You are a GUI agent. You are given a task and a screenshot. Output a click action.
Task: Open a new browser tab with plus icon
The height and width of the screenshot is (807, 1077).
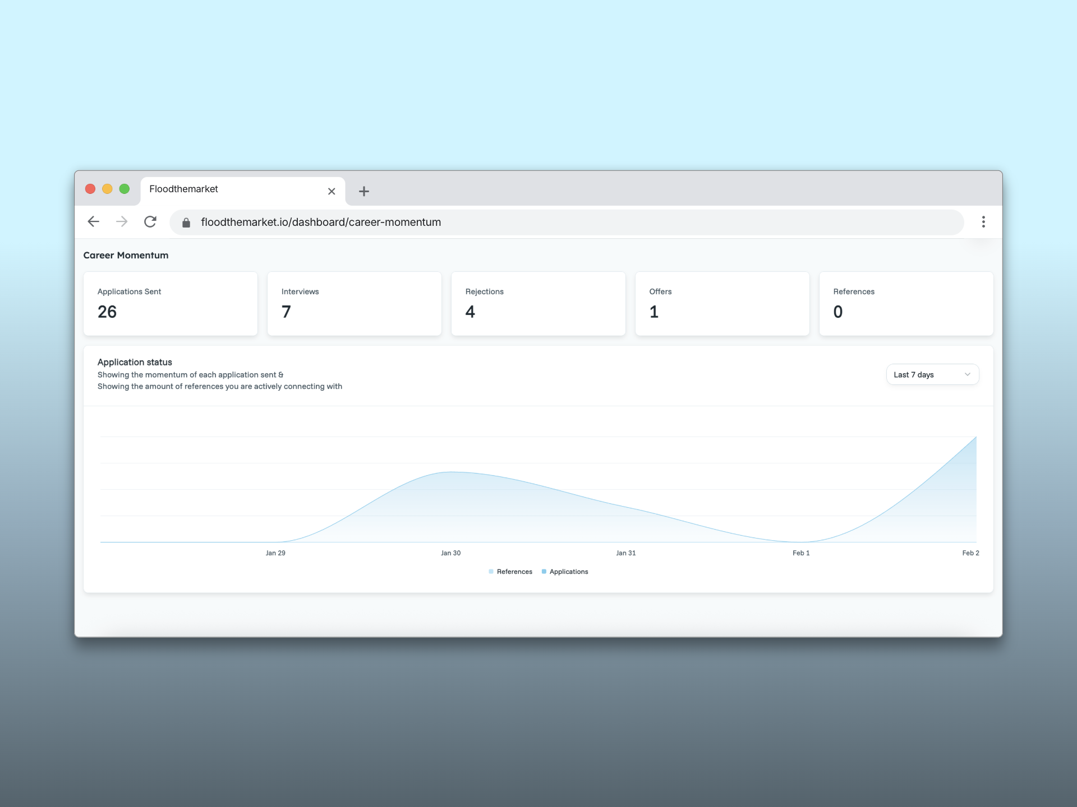click(x=363, y=191)
